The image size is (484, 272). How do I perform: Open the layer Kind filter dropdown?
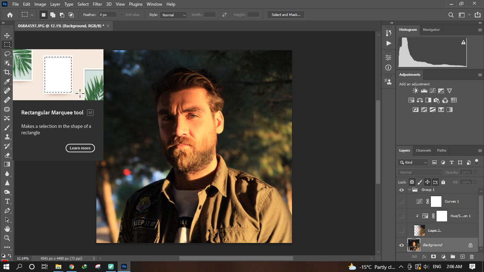(x=413, y=162)
